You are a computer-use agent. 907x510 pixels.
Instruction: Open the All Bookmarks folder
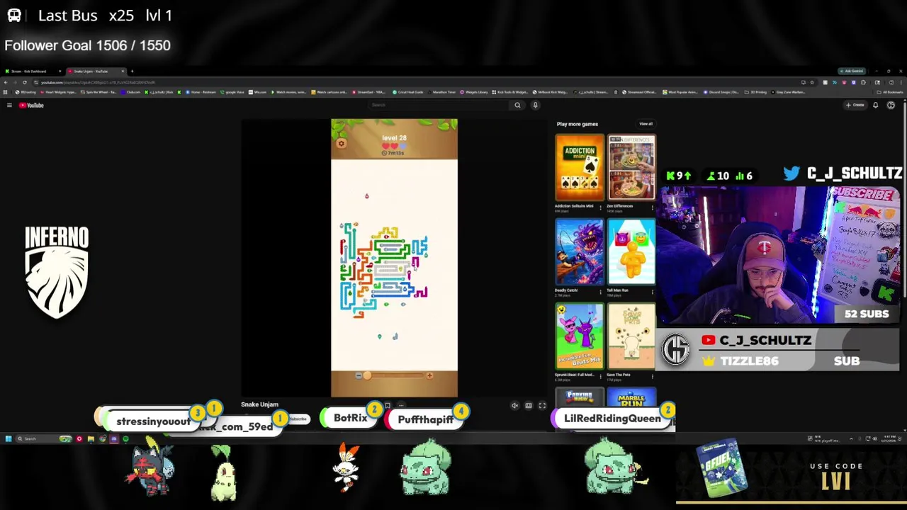tap(891, 92)
